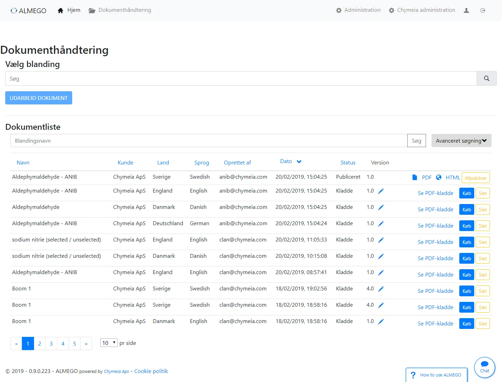Image resolution: width=502 pixels, height=382 pixels.
Task: Go to Hjem home page
Action: click(x=69, y=10)
